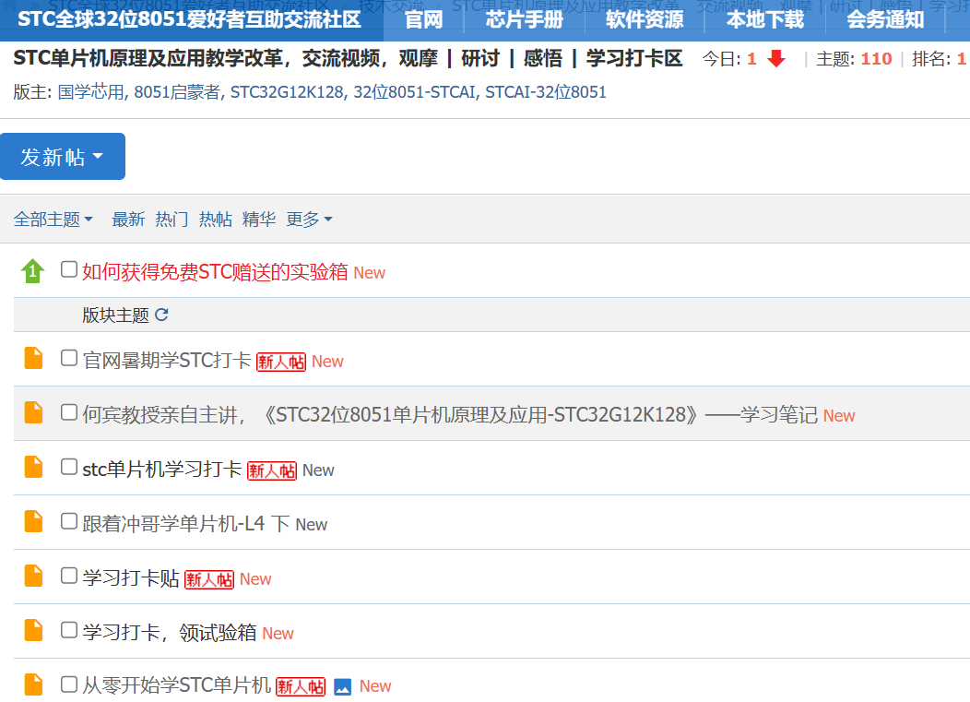The image size is (970, 702).
Task: Click New tag on 跟着冲哥学单片机-L4 下
Action: (x=311, y=525)
